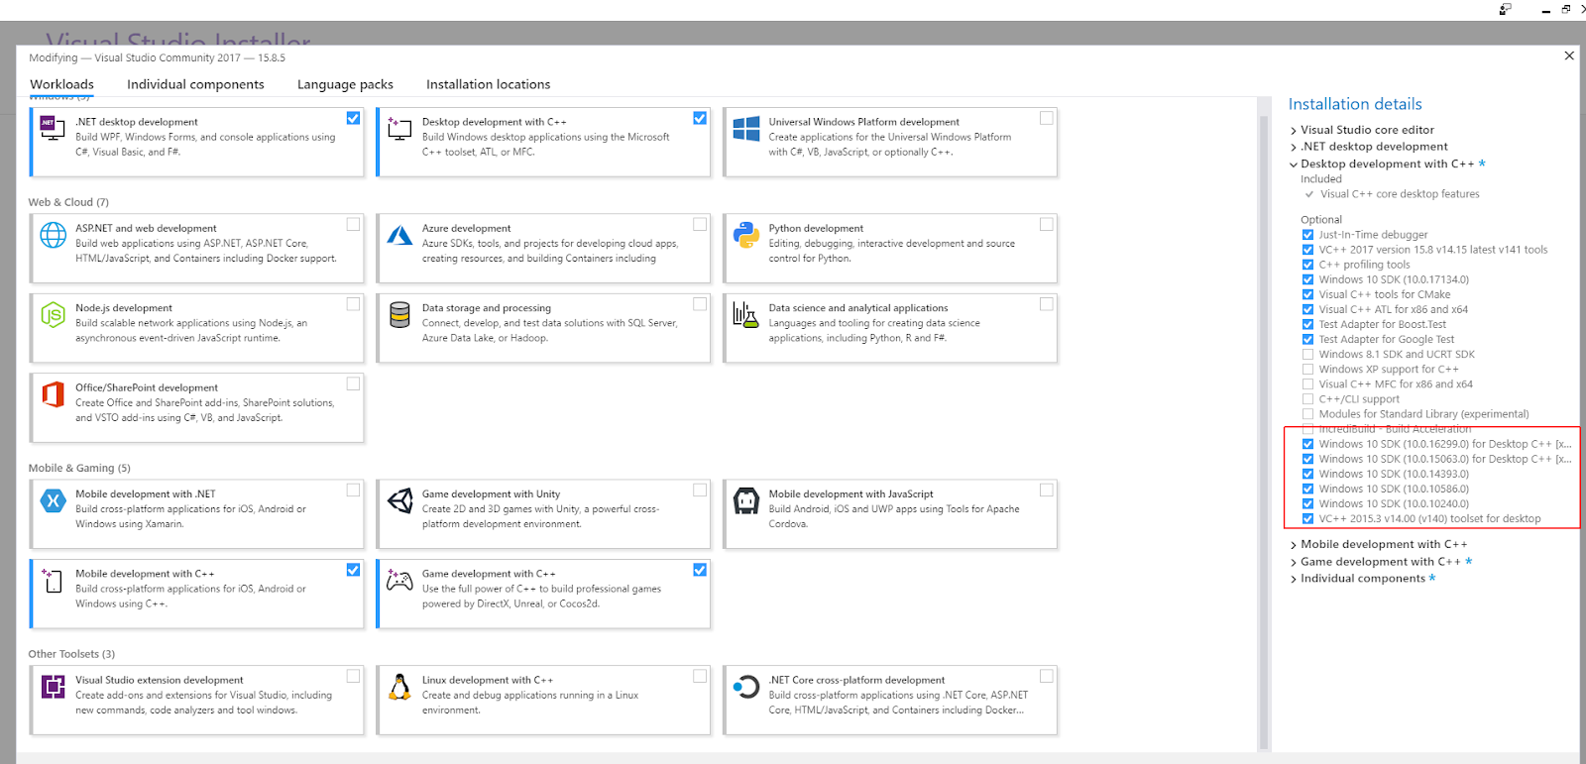Enable Modules for Standard Library (experimental)

tap(1307, 414)
